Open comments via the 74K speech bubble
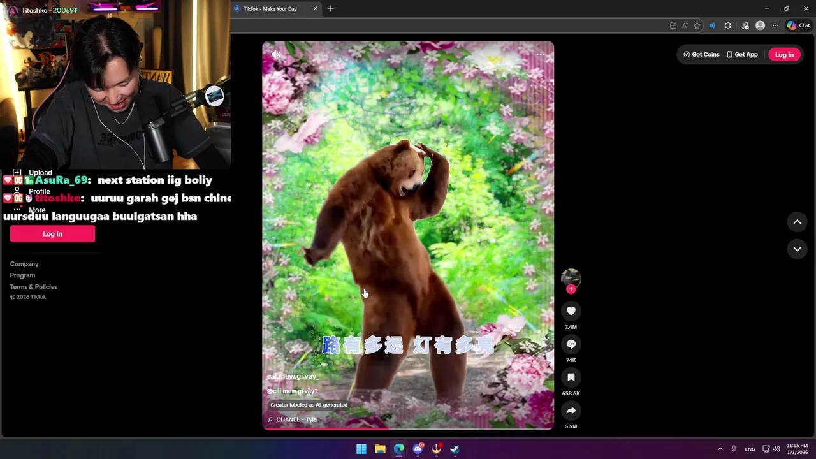 pyautogui.click(x=571, y=344)
